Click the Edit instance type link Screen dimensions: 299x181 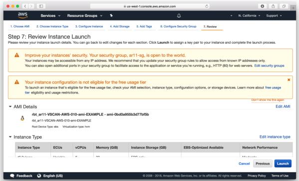275,137
